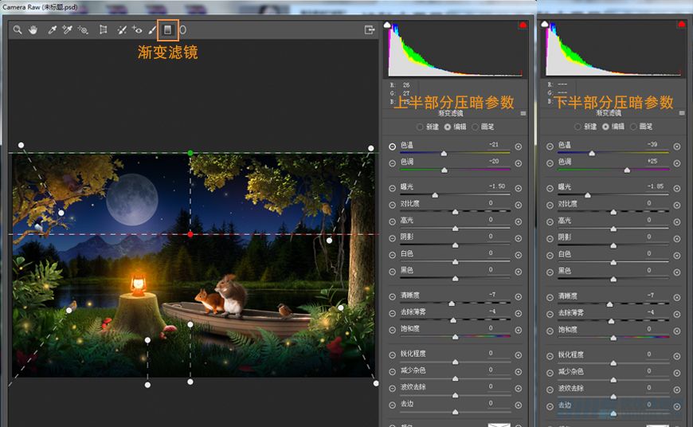Click the red gradient end point on image
The height and width of the screenshot is (427, 693).
click(190, 234)
